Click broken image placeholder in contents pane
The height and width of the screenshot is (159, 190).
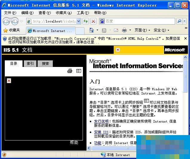point(9,81)
